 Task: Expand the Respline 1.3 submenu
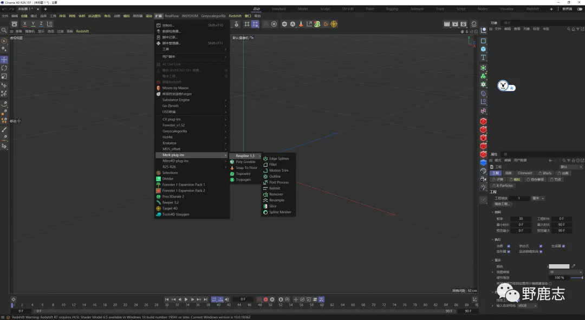245,156
